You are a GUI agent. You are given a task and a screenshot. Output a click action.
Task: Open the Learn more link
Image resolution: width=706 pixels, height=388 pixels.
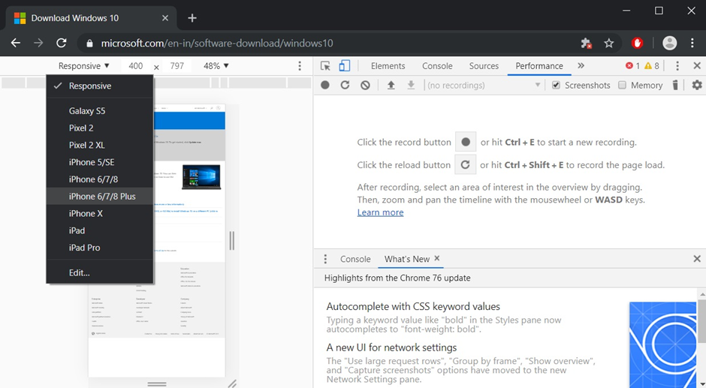tap(380, 212)
